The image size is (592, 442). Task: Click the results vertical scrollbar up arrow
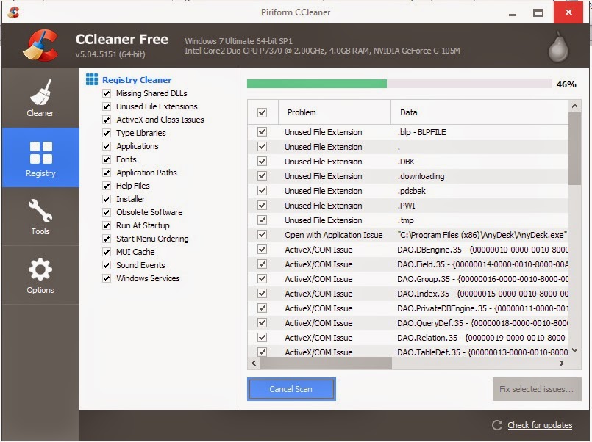pyautogui.click(x=574, y=106)
